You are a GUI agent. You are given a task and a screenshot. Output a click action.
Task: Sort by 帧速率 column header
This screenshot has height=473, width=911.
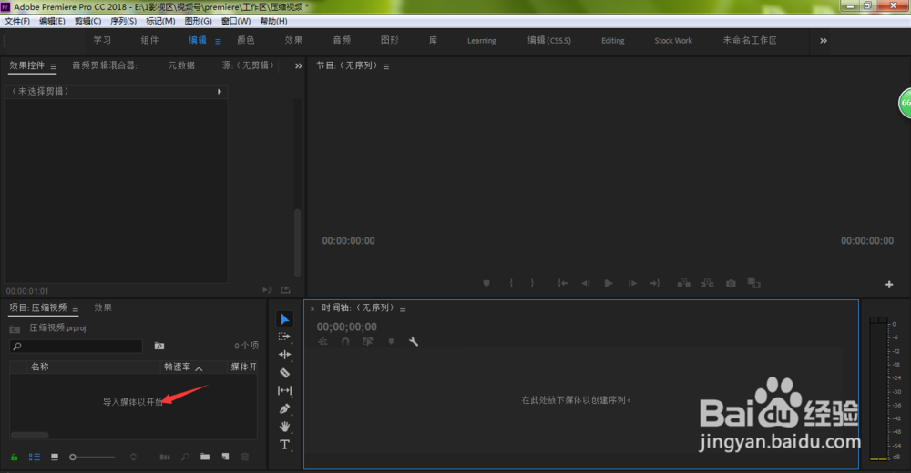click(178, 367)
